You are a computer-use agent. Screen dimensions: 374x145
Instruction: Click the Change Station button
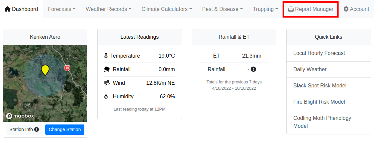pyautogui.click(x=65, y=129)
